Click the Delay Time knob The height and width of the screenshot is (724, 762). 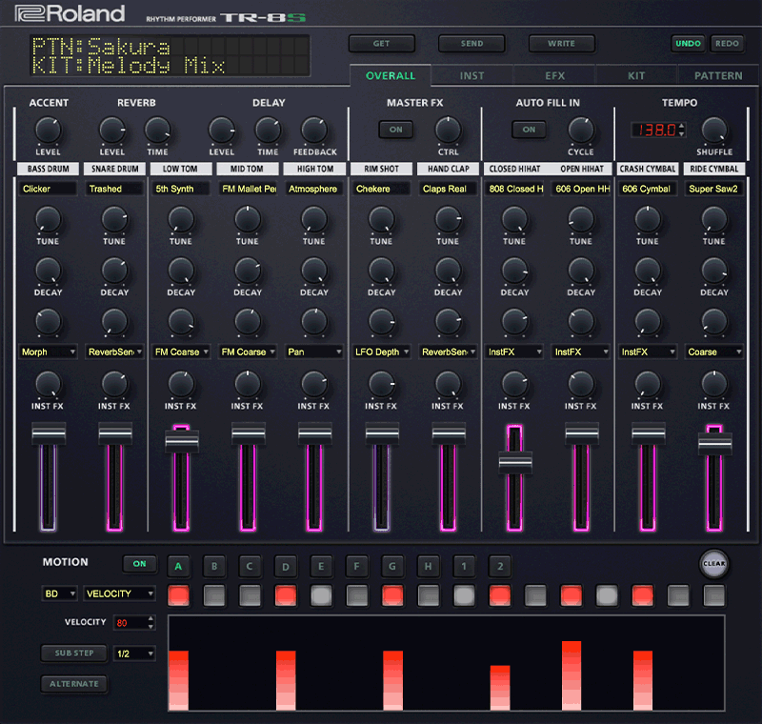268,130
